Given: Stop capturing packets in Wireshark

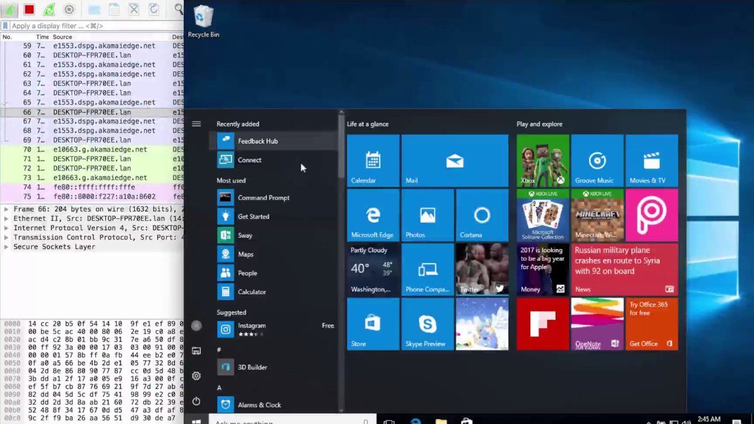Looking at the screenshot, I should 29,9.
